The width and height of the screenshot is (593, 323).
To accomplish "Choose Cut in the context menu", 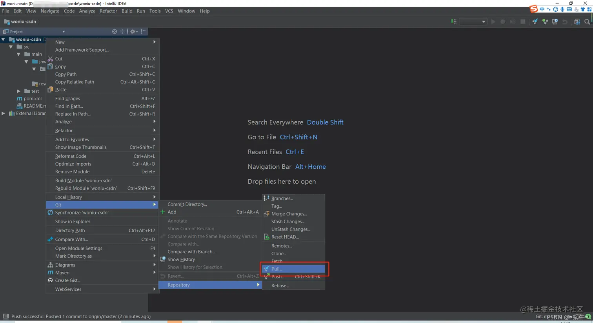I will tap(103, 59).
